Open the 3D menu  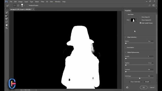47,2
